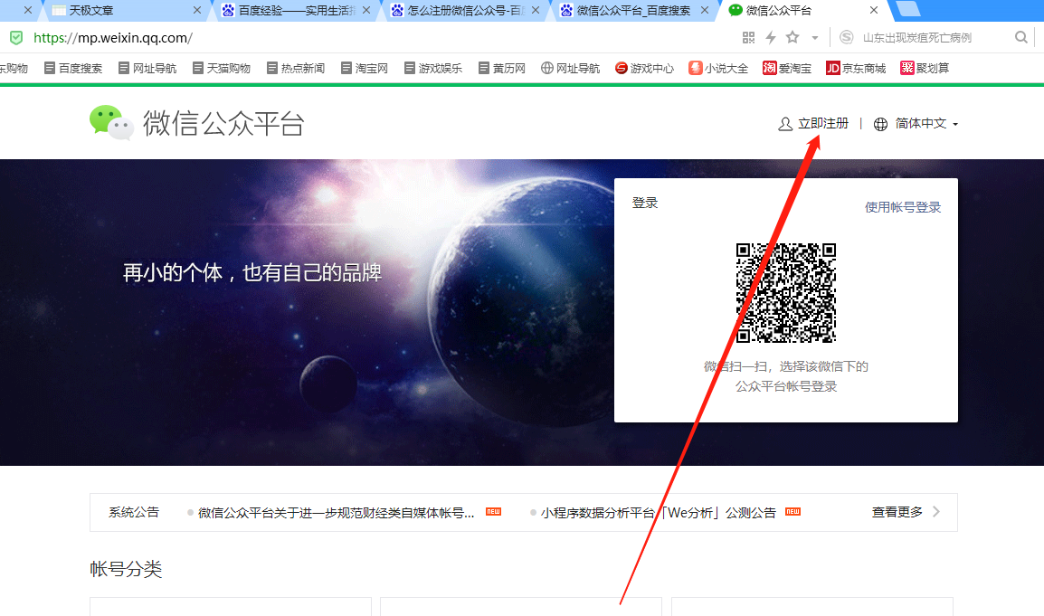This screenshot has width=1044, height=616.
Task: Bookmark this page with the star icon
Action: (792, 38)
